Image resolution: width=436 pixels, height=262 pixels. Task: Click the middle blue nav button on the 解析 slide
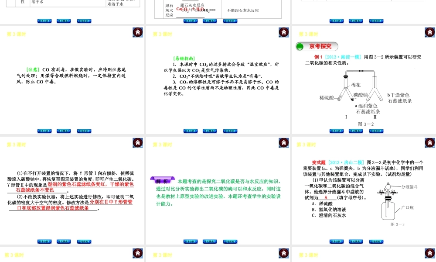210,241
